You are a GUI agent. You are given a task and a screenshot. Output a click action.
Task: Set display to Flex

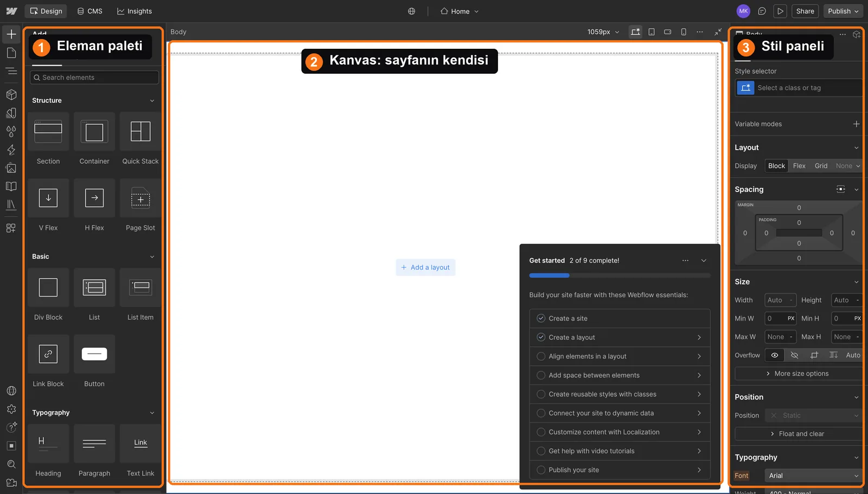click(x=799, y=166)
